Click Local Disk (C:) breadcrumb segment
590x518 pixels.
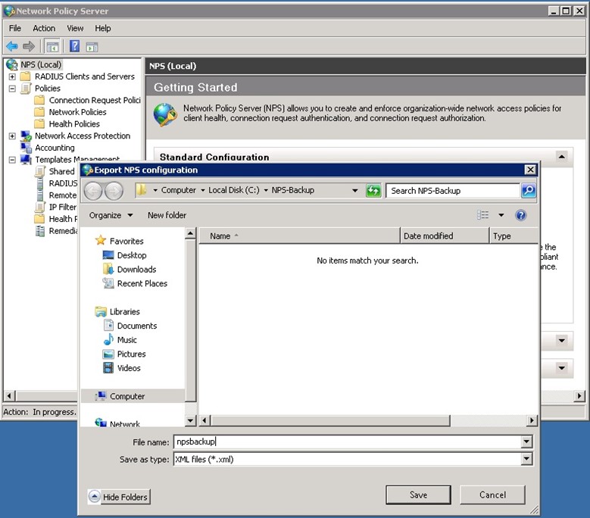coord(234,190)
